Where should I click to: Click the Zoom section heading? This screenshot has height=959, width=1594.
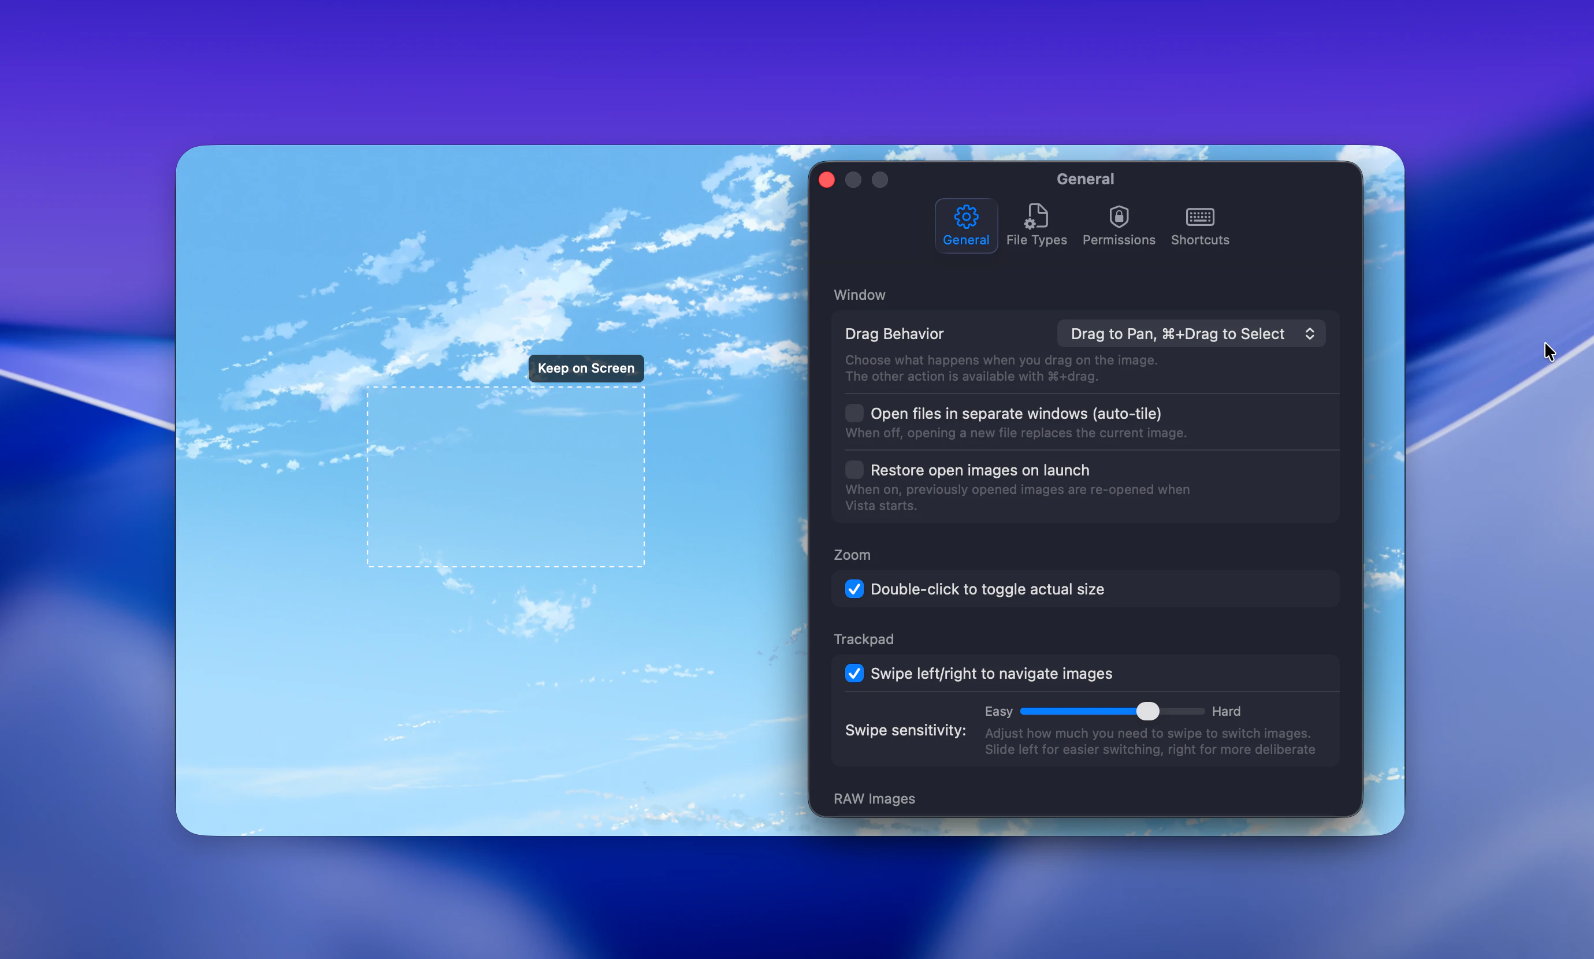click(x=852, y=555)
